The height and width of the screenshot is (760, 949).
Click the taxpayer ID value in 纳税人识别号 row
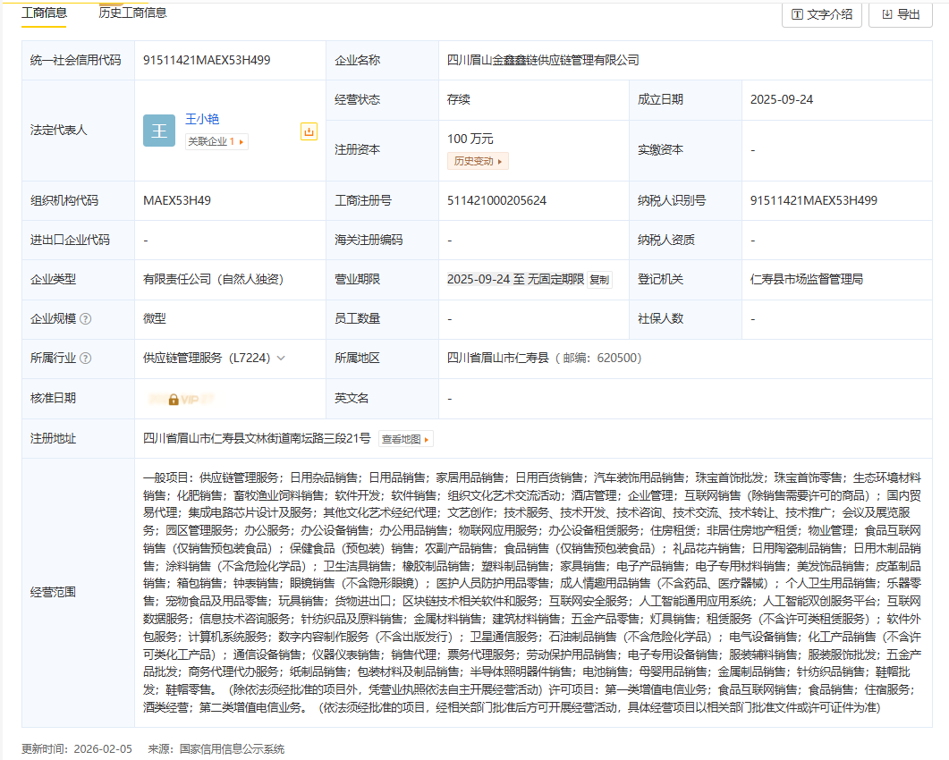point(814,201)
